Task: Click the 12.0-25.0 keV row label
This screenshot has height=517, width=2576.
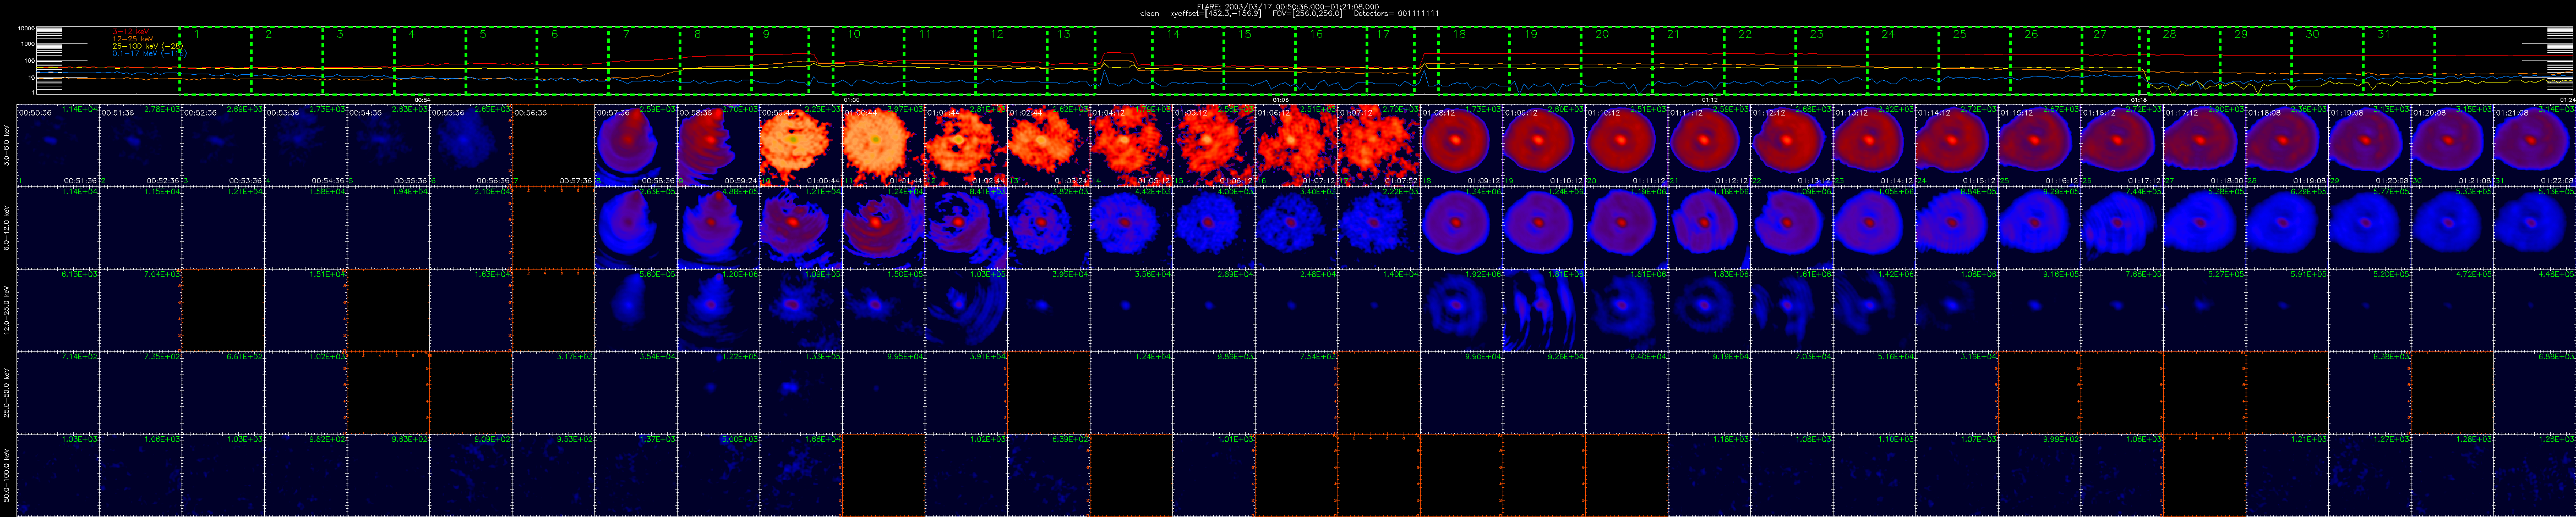Action: point(7,309)
